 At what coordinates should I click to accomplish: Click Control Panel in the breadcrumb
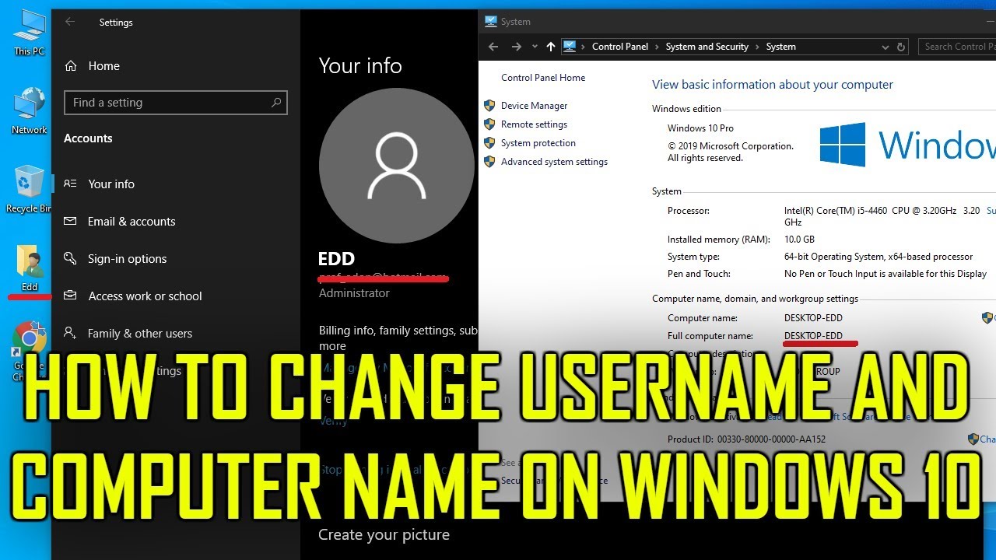click(620, 47)
